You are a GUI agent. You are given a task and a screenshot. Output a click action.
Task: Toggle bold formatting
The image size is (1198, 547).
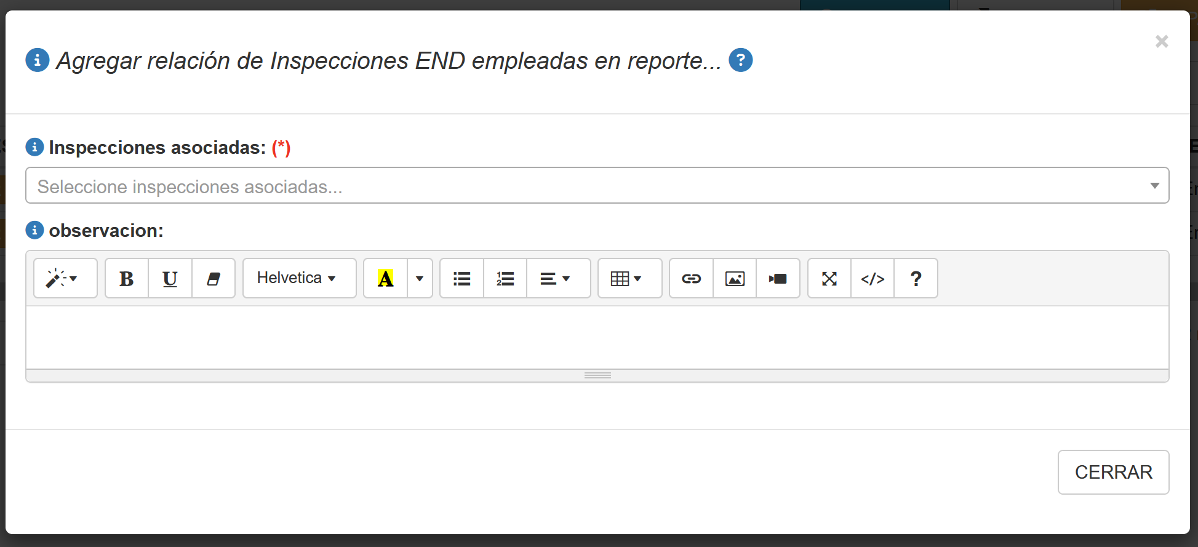pos(127,279)
